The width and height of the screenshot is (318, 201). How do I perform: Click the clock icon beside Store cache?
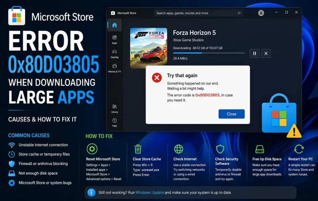(12, 154)
